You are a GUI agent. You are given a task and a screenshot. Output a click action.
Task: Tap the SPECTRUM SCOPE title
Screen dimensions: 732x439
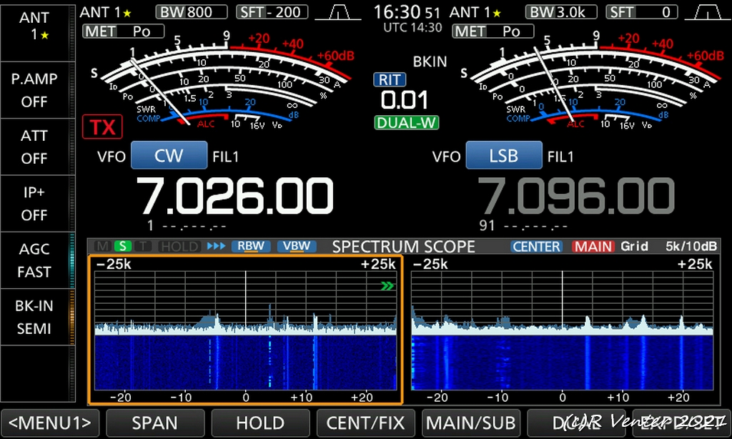point(403,247)
